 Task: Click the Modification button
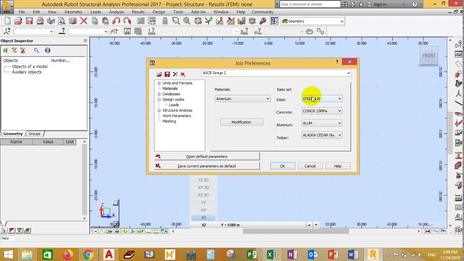(x=241, y=122)
